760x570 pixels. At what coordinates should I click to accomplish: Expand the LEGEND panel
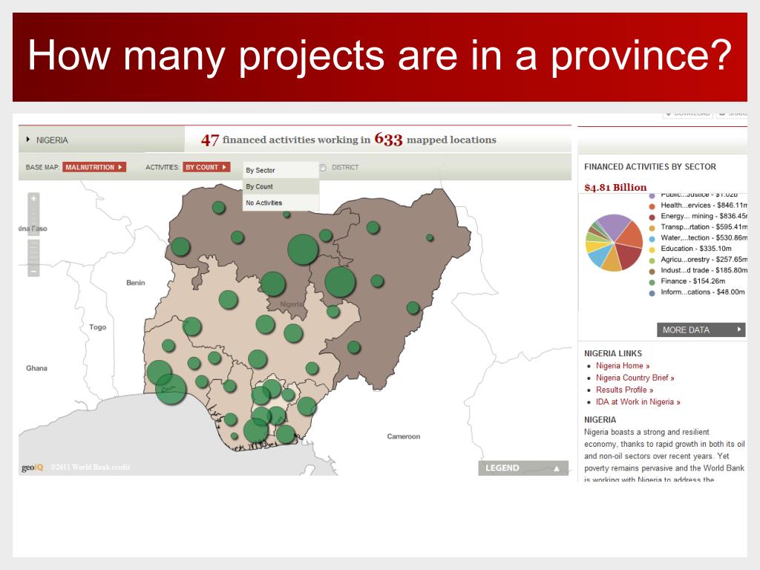523,468
